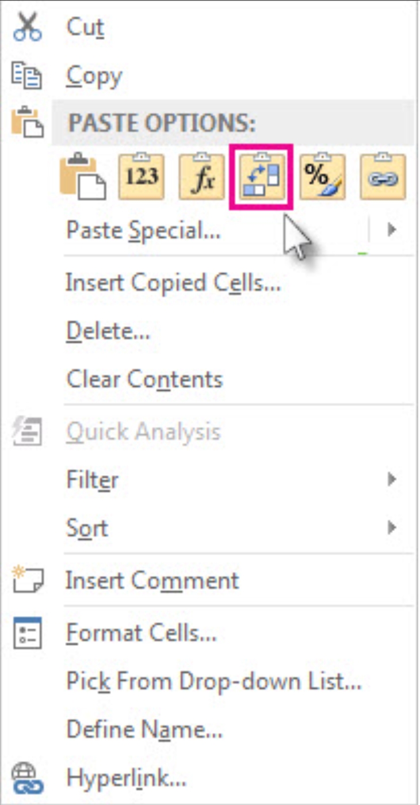Open Pick From Drop-down List
Image resolution: width=420 pixels, height=805 pixels.
[x=214, y=681]
